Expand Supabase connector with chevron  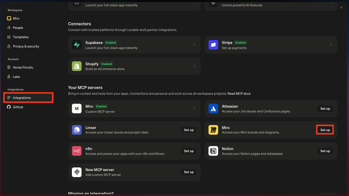pos(194,45)
